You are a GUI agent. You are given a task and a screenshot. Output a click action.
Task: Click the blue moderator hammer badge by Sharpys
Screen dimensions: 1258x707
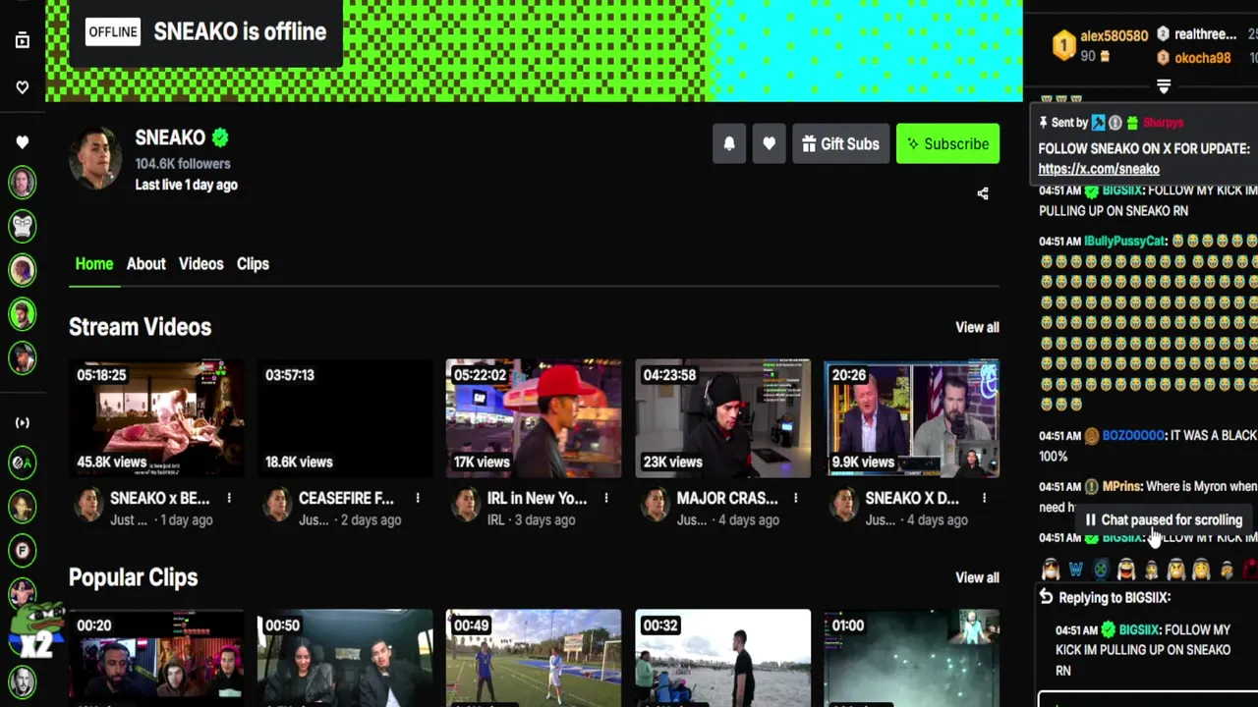[1099, 123]
